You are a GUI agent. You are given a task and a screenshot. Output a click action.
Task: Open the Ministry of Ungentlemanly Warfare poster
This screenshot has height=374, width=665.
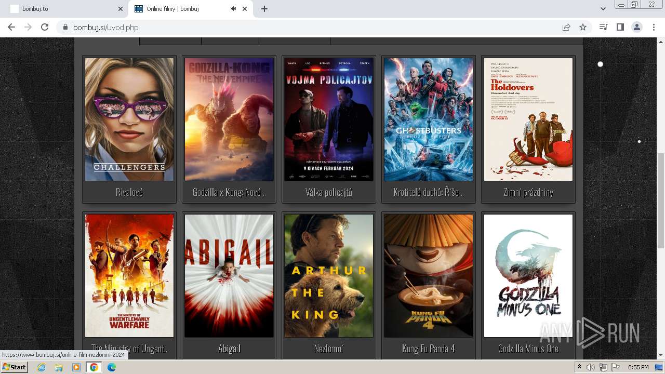click(129, 276)
